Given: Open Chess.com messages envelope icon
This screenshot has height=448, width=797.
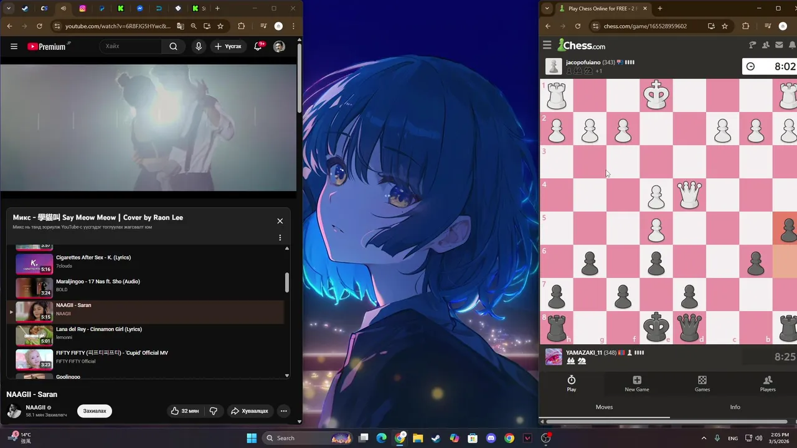Looking at the screenshot, I should coord(779,45).
